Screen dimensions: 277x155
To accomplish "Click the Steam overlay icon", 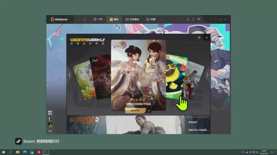I will coord(18,141).
